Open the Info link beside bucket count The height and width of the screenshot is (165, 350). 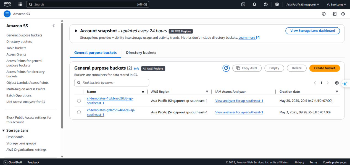137,69
